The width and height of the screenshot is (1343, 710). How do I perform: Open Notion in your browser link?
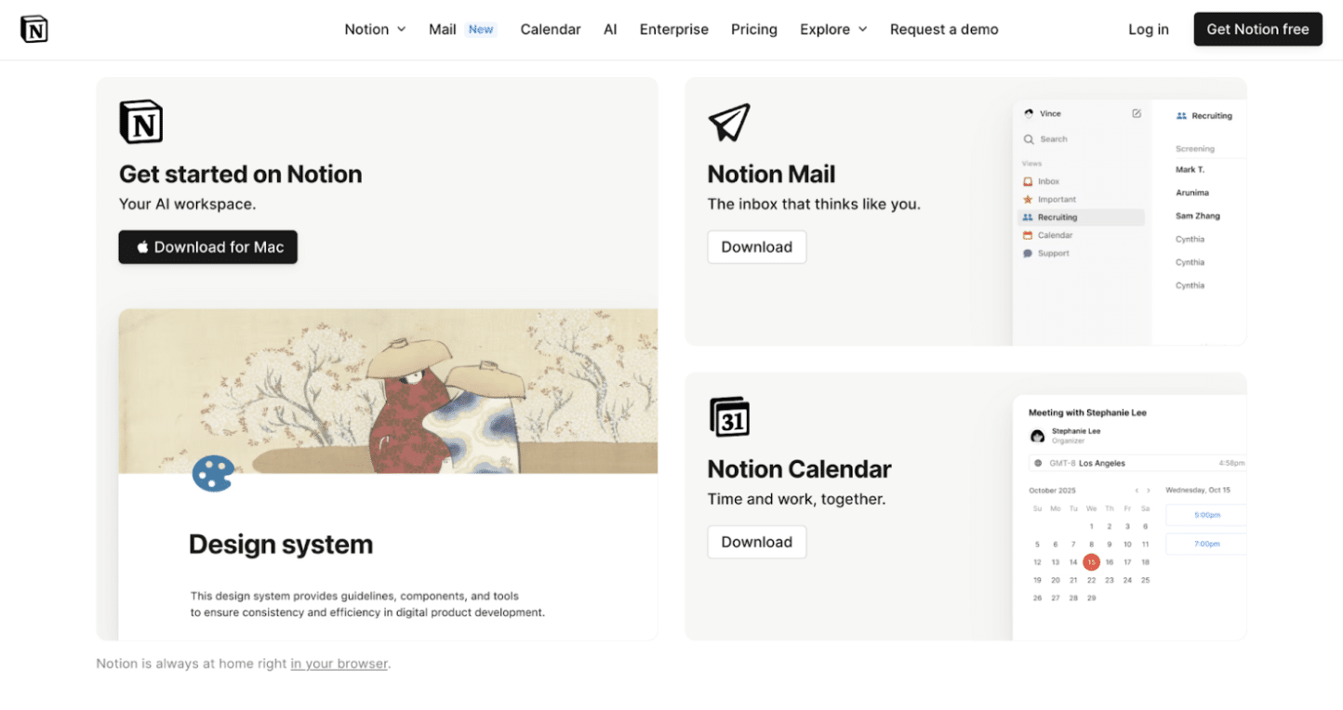(x=339, y=664)
